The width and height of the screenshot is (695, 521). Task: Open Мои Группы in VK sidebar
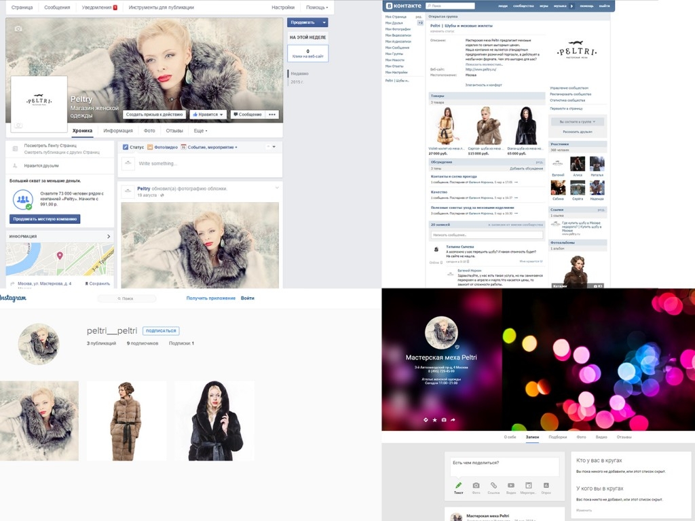pyautogui.click(x=394, y=54)
